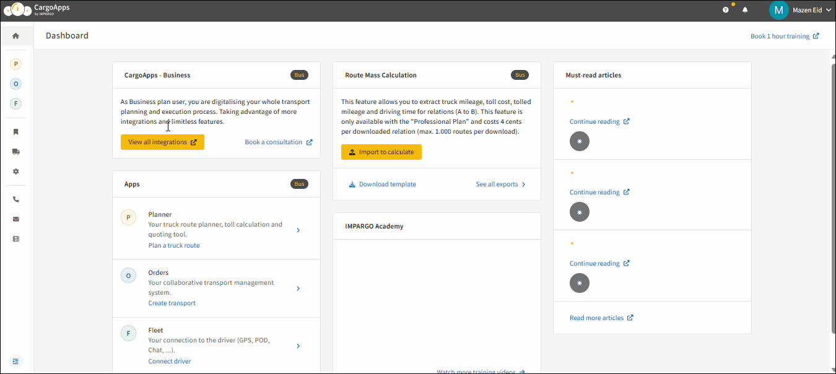Open second Continue reading link
The image size is (836, 374).
click(599, 192)
